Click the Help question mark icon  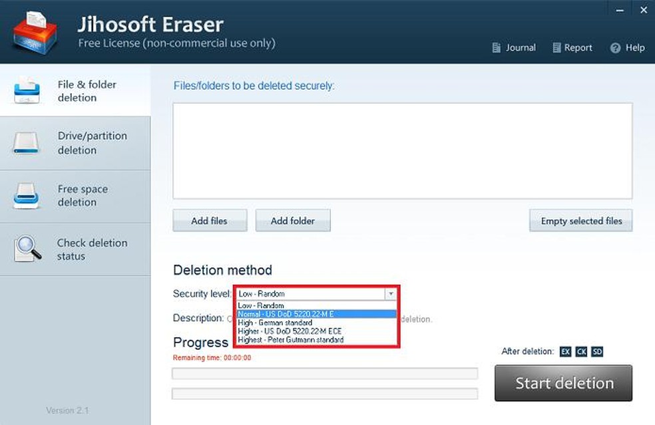pos(615,48)
